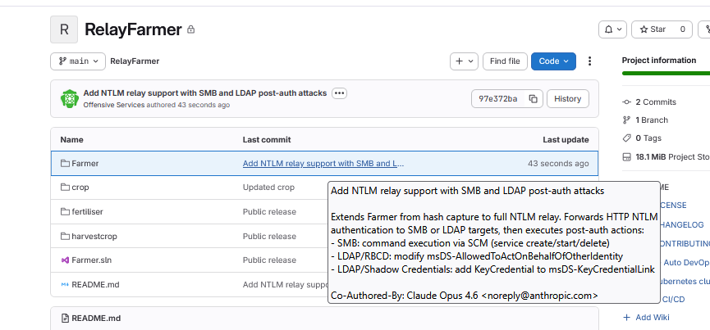Open the vertical ellipsis actions menu
Image resolution: width=710 pixels, height=330 pixels.
click(589, 61)
